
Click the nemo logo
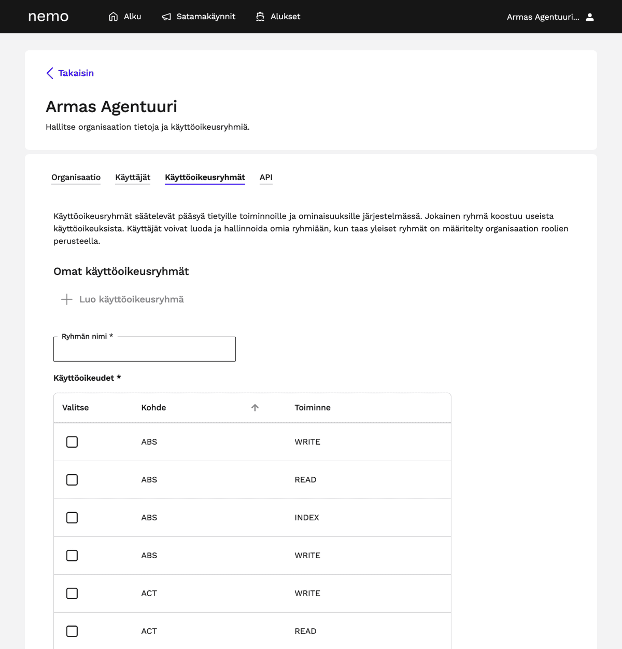48,17
